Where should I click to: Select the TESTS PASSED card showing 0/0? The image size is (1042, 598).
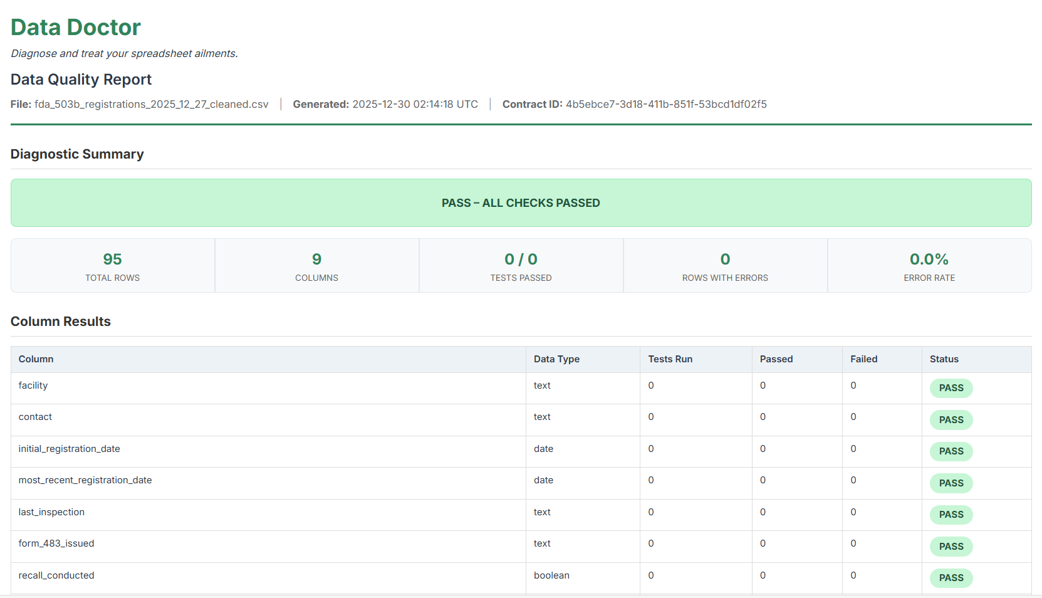[x=521, y=265]
